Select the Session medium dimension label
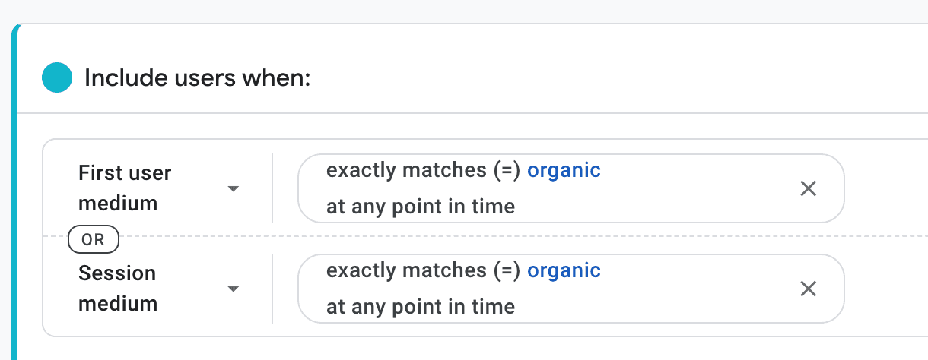Viewport: 928px width, 360px height. coord(117,289)
